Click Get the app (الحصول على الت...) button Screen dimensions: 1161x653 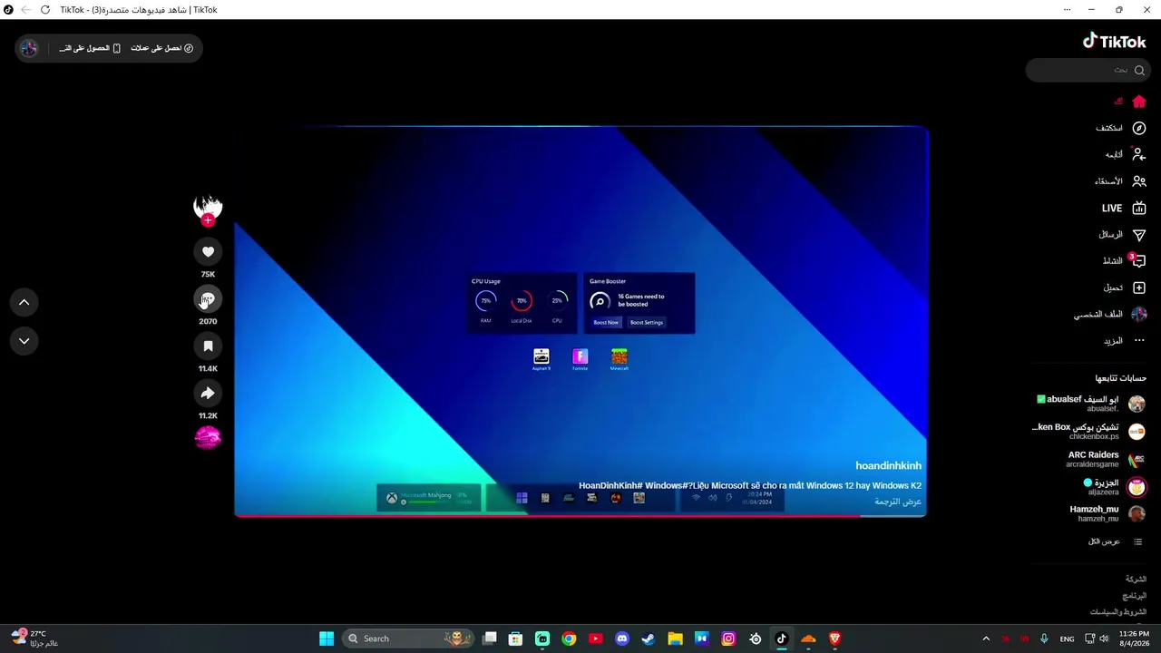(90, 48)
